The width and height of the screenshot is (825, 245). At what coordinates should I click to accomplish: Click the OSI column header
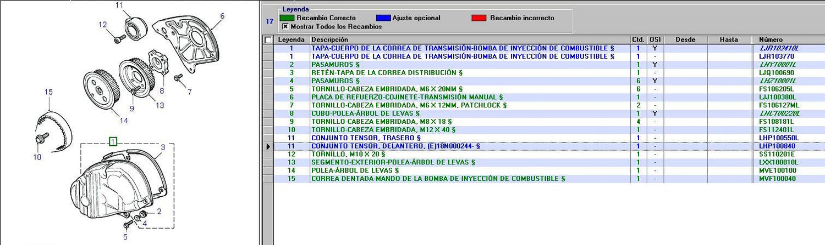[x=654, y=40]
